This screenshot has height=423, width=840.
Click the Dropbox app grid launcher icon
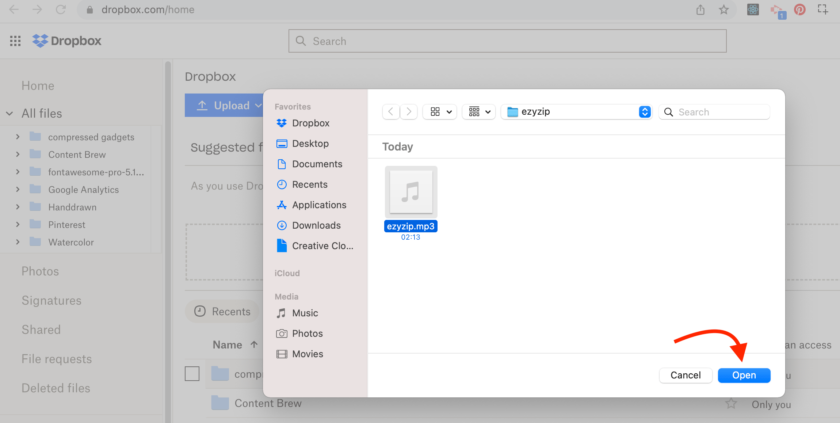[x=15, y=41]
